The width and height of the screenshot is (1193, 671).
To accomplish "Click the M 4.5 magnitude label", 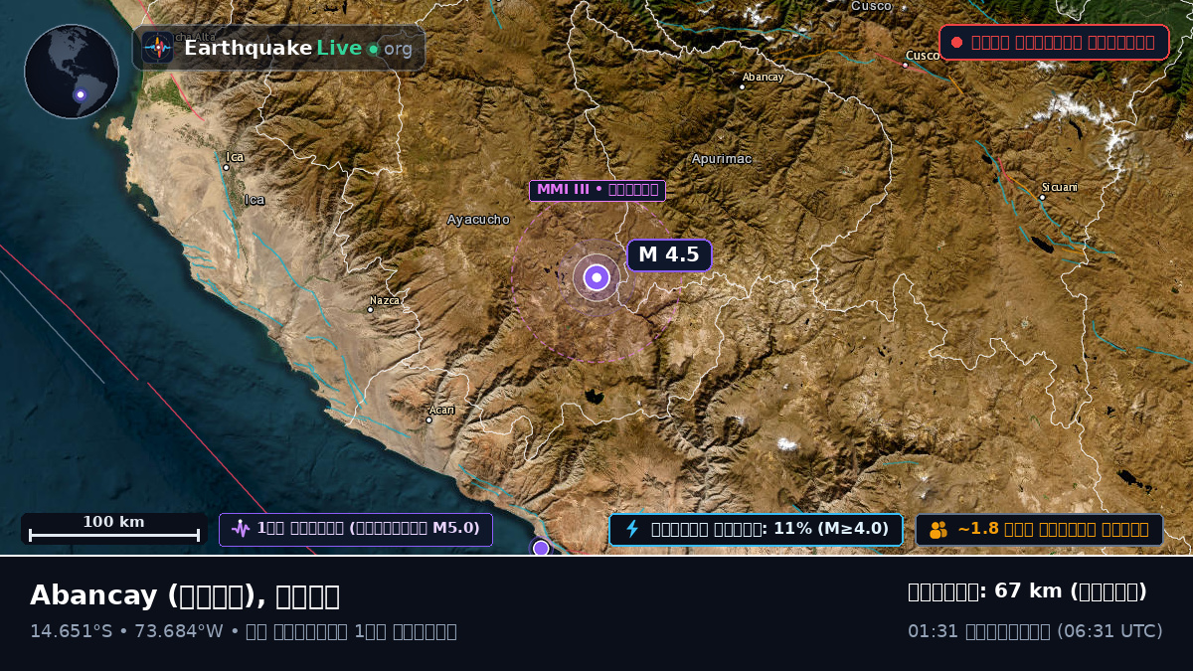I will coord(669,255).
